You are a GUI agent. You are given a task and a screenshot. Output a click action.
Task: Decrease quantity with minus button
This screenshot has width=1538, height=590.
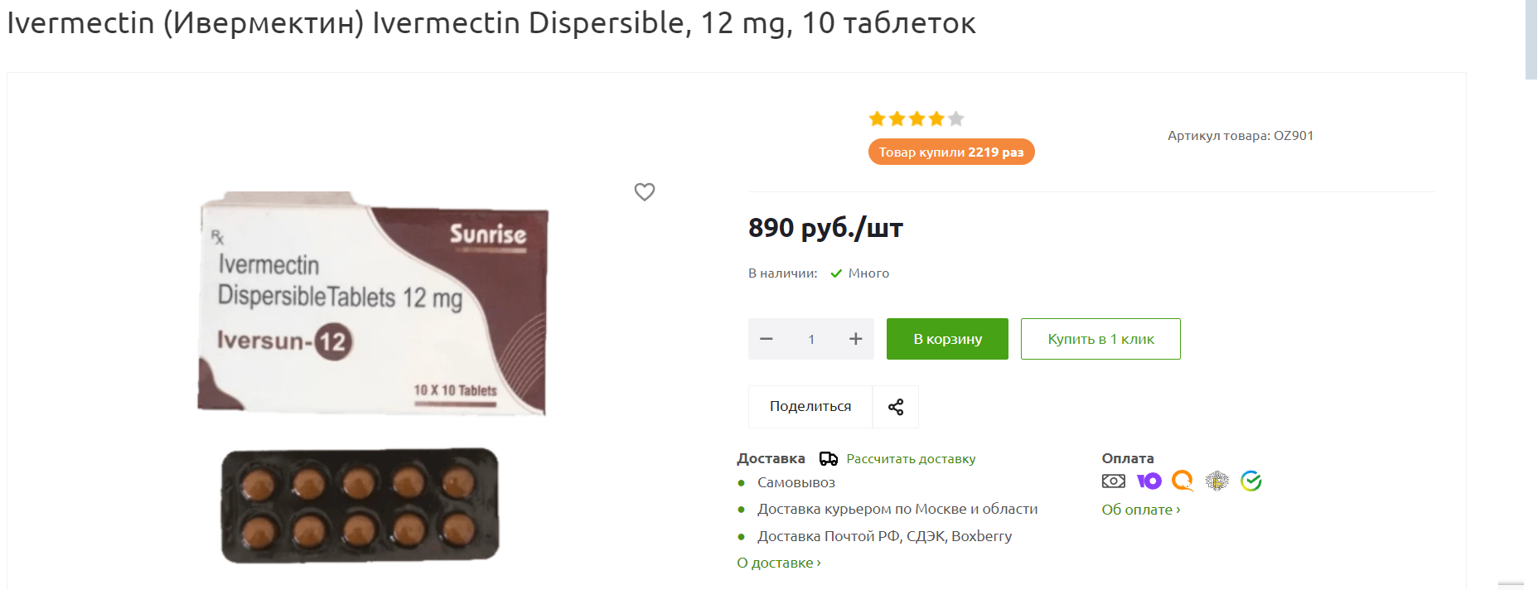(x=767, y=339)
